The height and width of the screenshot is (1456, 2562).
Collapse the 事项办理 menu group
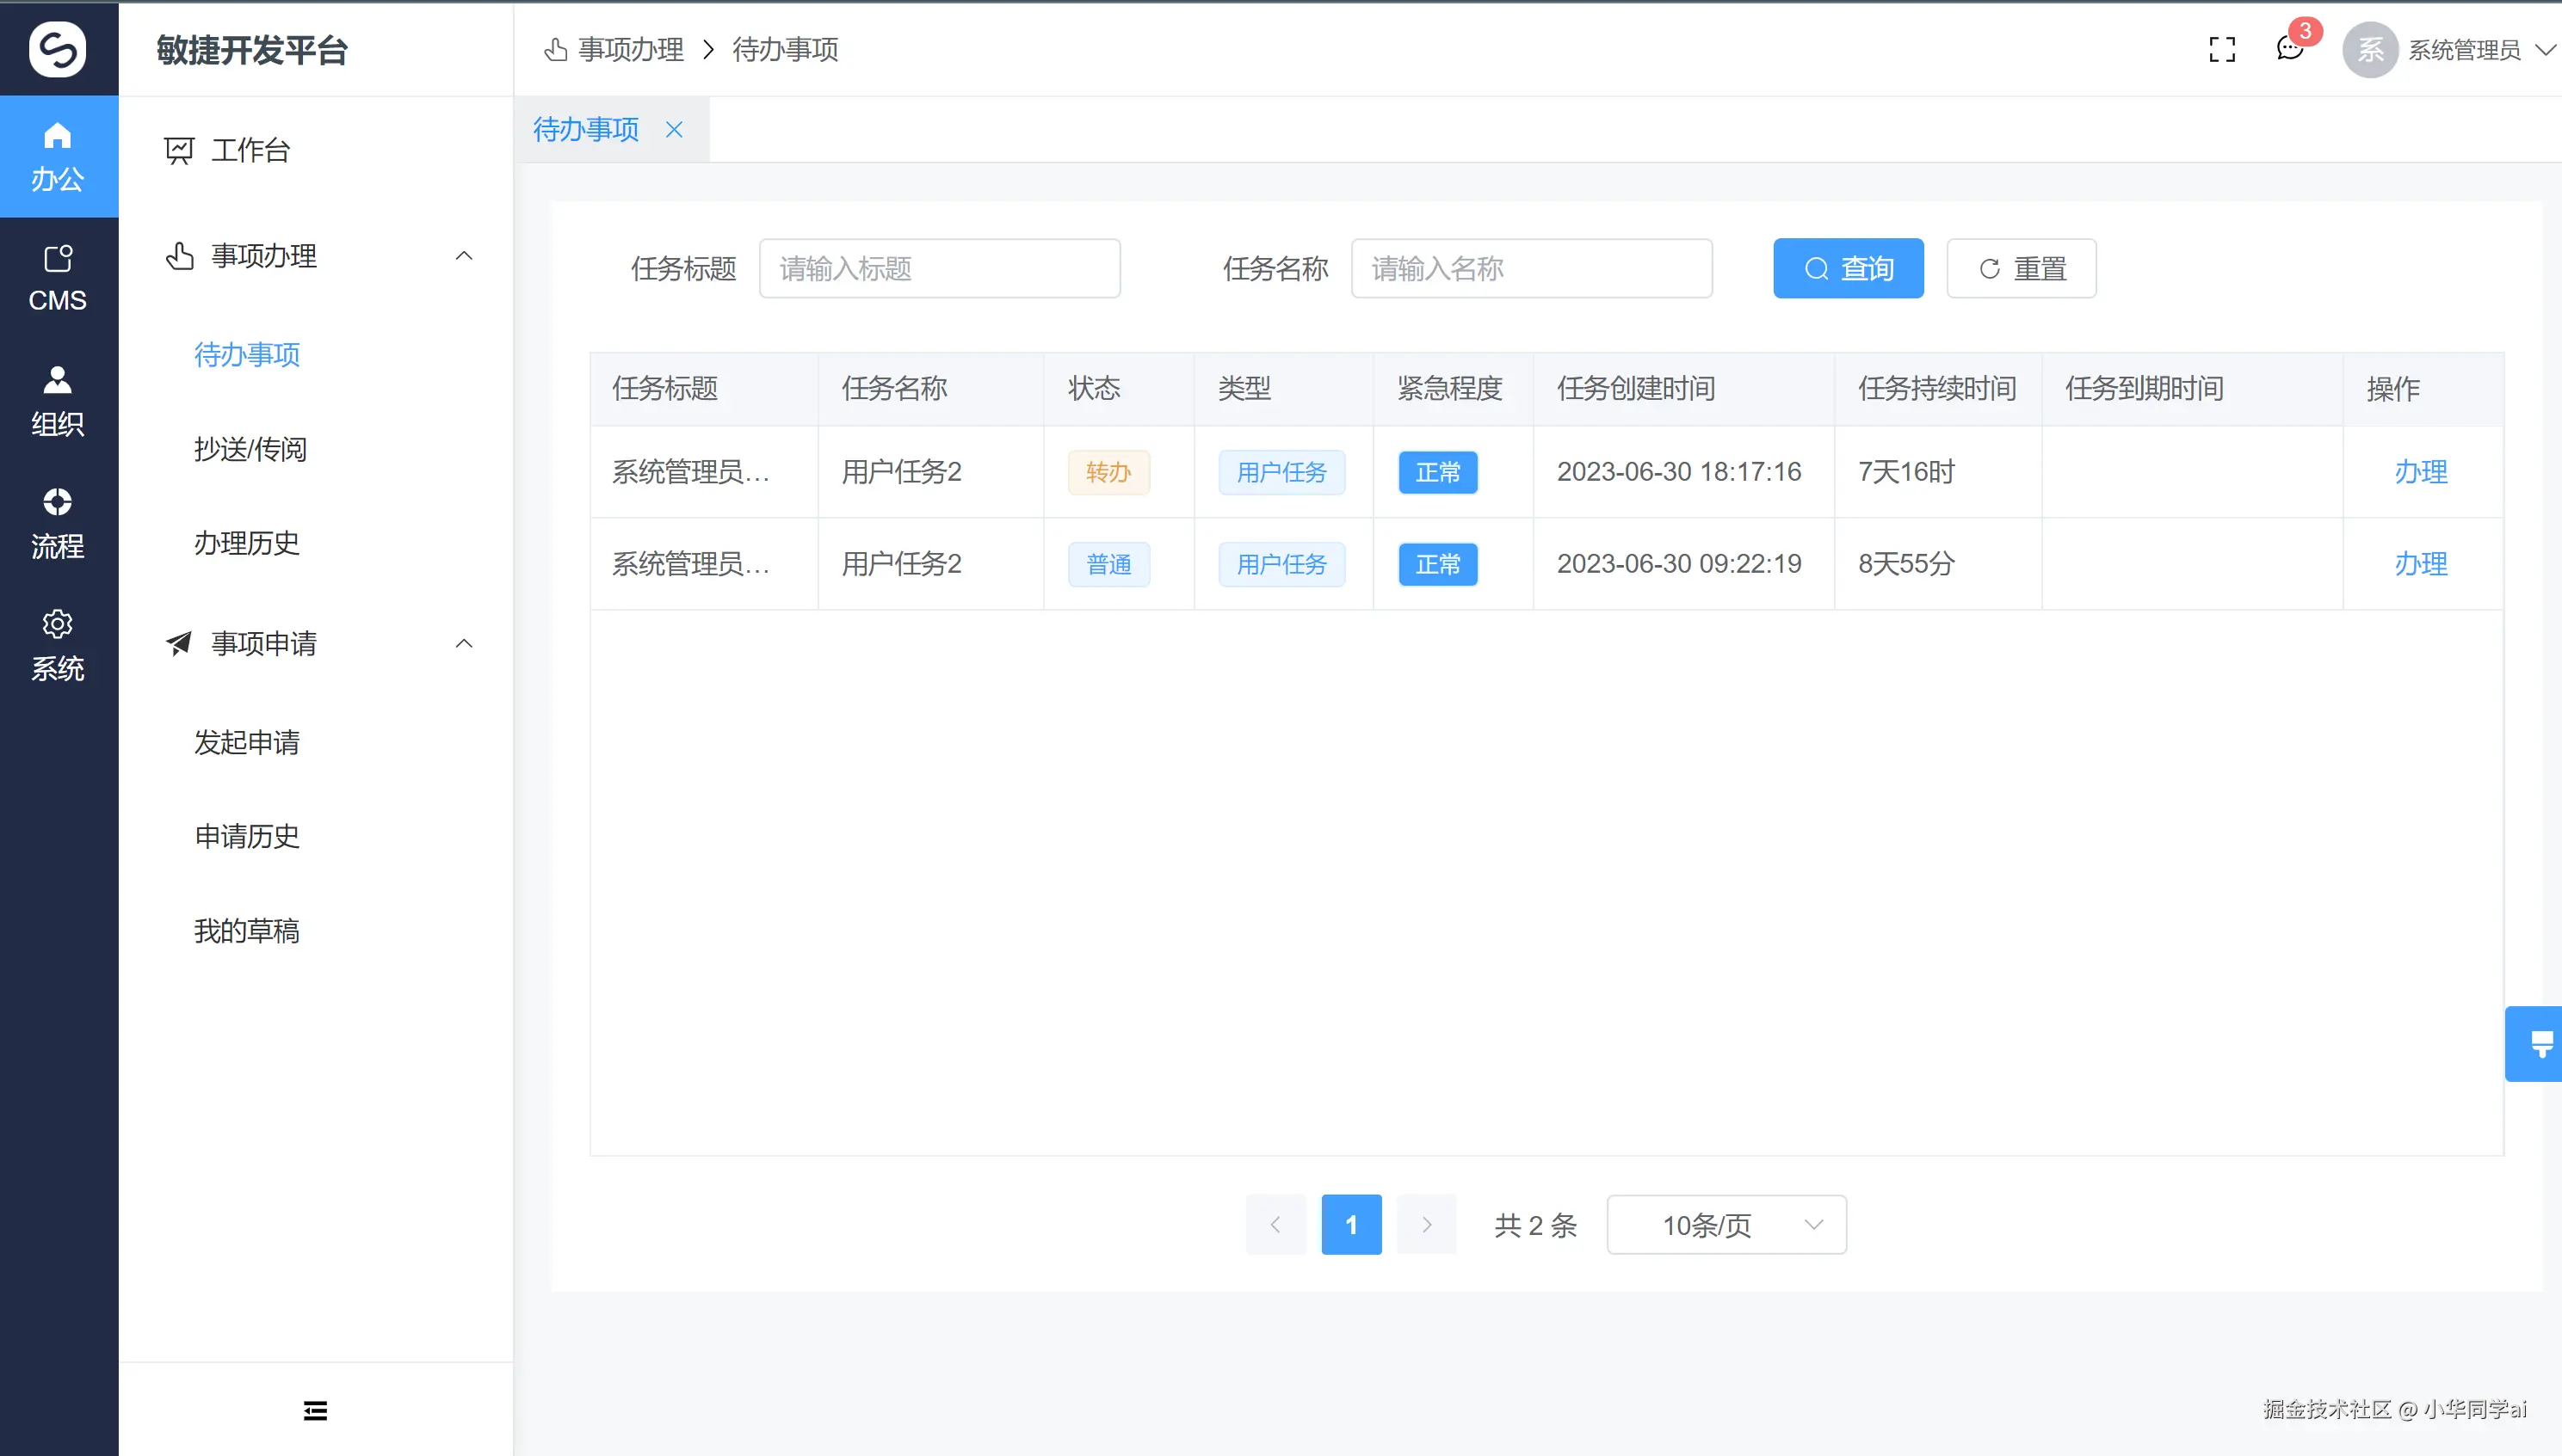[464, 256]
